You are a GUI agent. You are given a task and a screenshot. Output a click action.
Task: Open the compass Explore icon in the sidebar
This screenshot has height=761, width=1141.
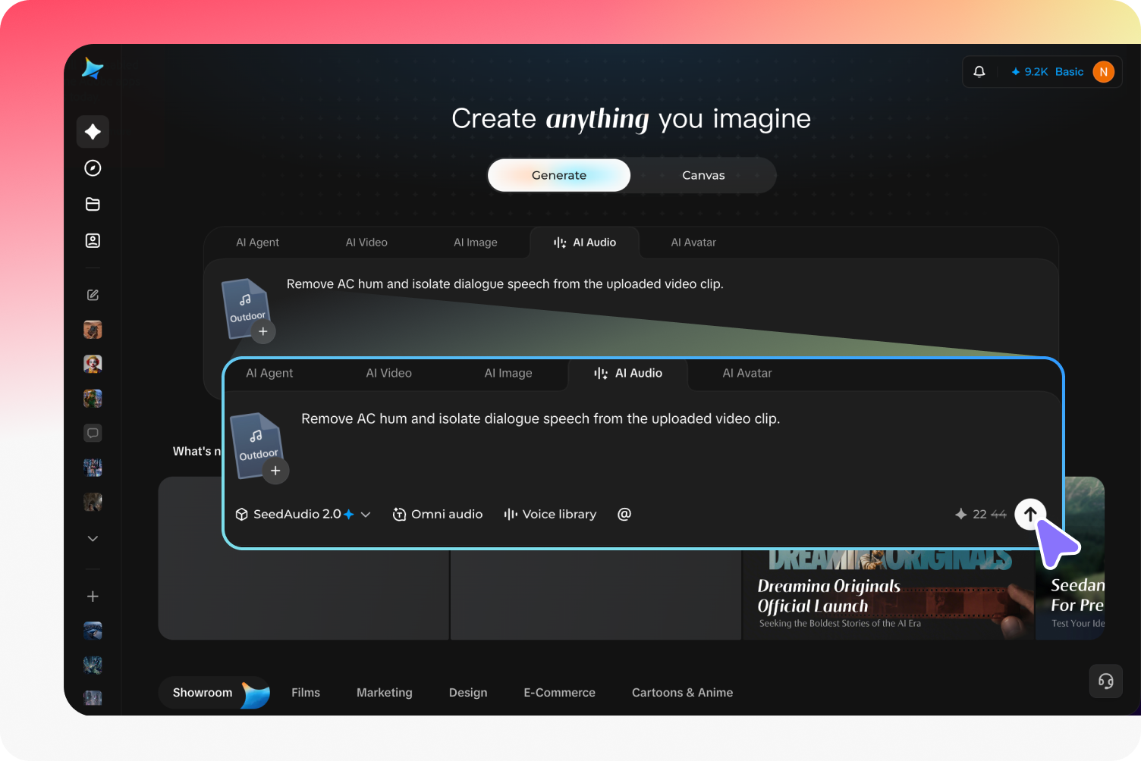(93, 168)
